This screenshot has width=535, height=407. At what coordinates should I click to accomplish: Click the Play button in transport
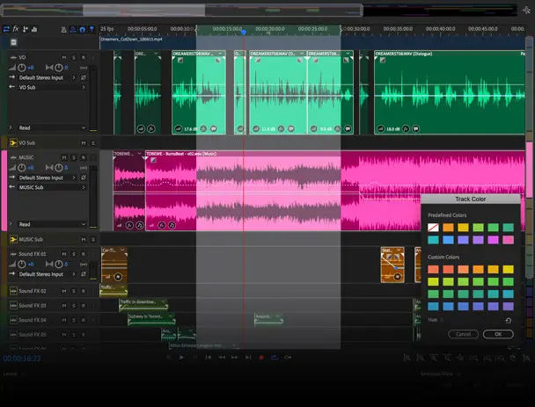(182, 357)
